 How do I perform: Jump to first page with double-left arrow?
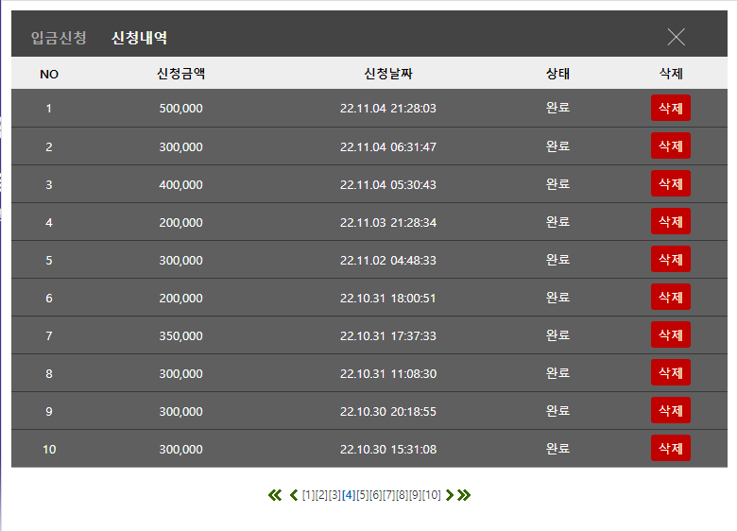(x=275, y=495)
